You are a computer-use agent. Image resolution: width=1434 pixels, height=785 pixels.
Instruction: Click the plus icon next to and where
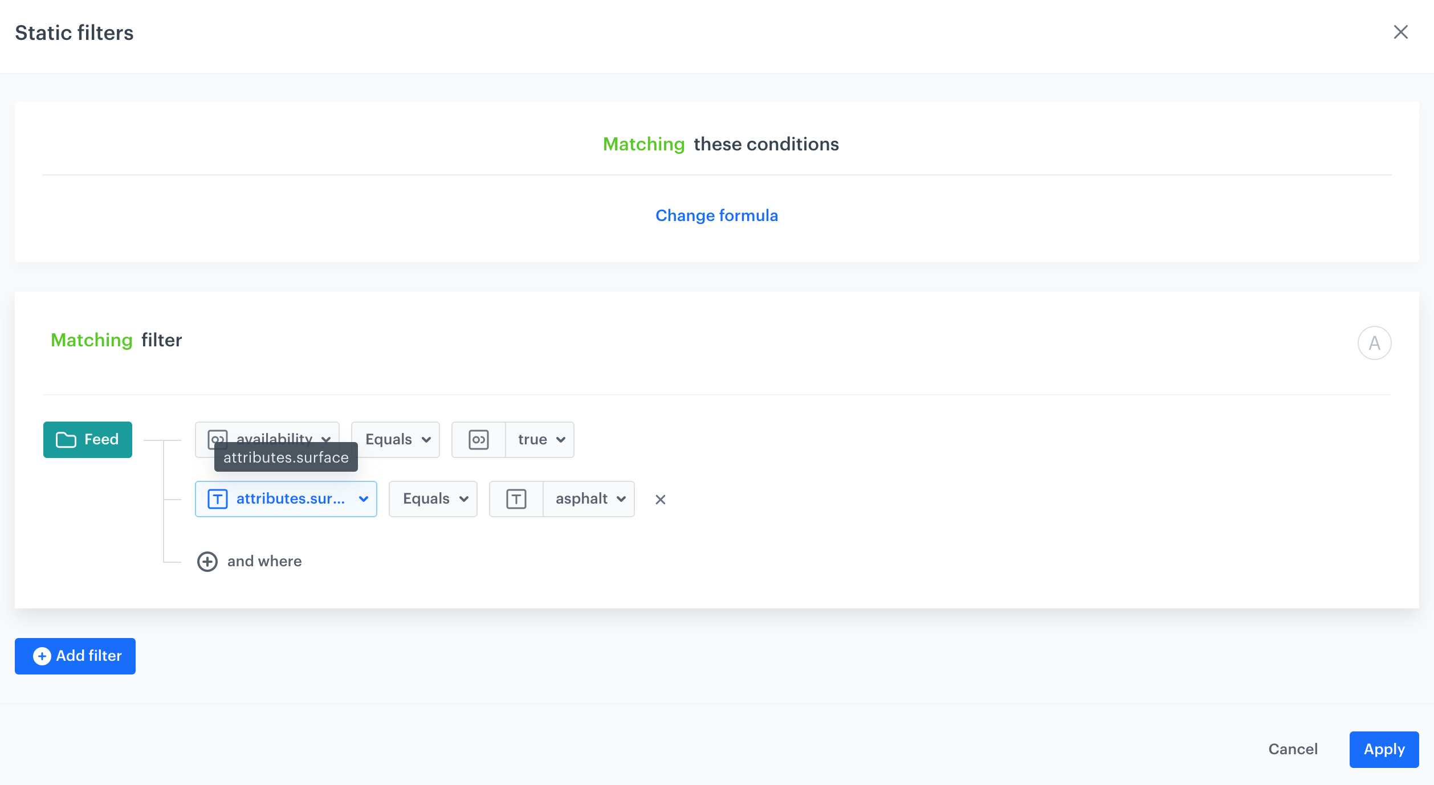click(x=207, y=562)
